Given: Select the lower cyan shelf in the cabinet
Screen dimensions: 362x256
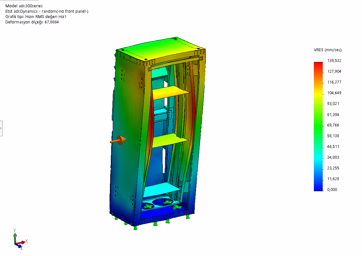Looking at the screenshot, I should coord(162,190).
